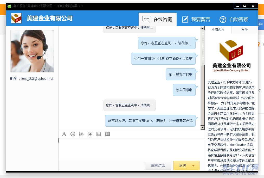264x178 pixels.
Task: Open the chat history save icon
Action: pyautogui.click(x=99, y=134)
